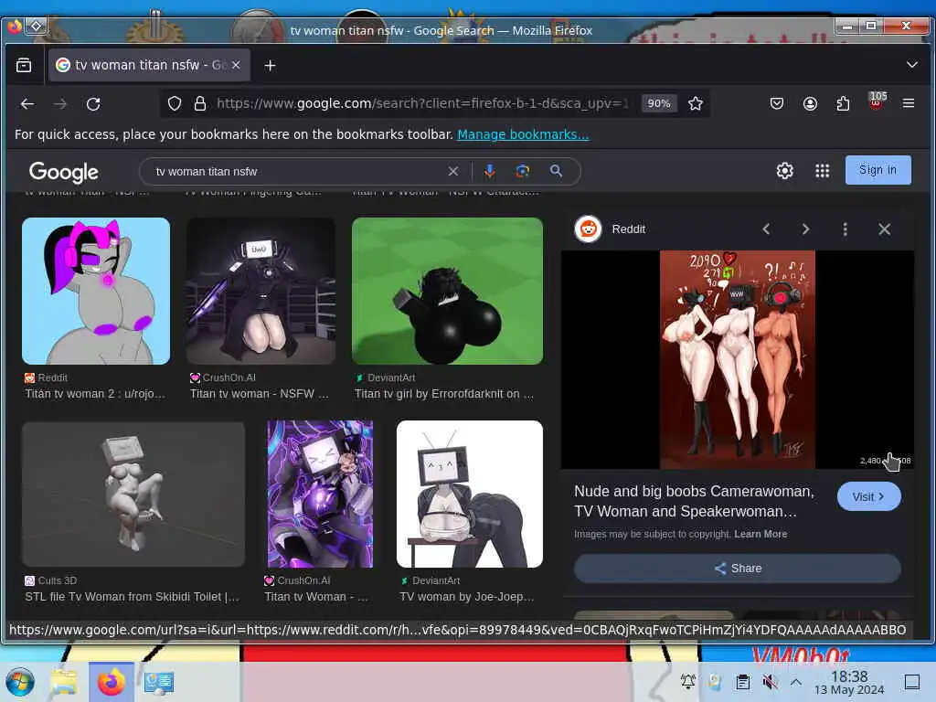Viewport: 936px width, 702px height.
Task: Open the ad blocker icon showing 105
Action: tap(876, 101)
